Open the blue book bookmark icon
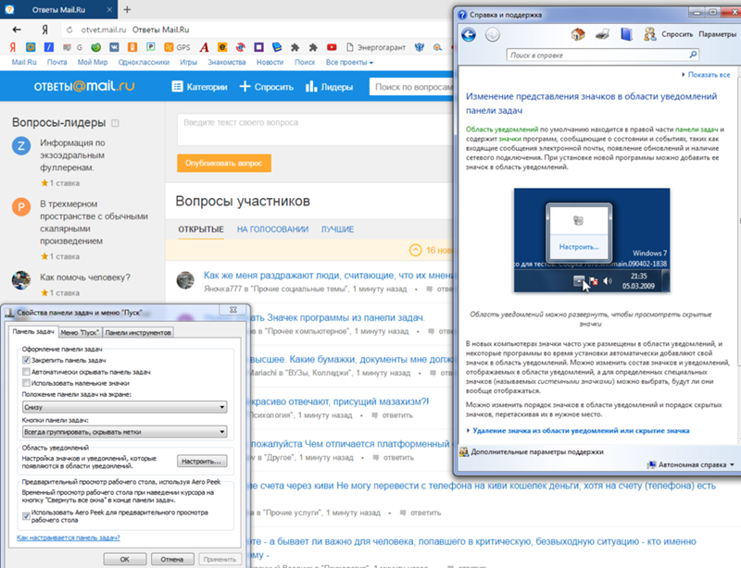Viewport: 741px width, 568px height. point(277,47)
